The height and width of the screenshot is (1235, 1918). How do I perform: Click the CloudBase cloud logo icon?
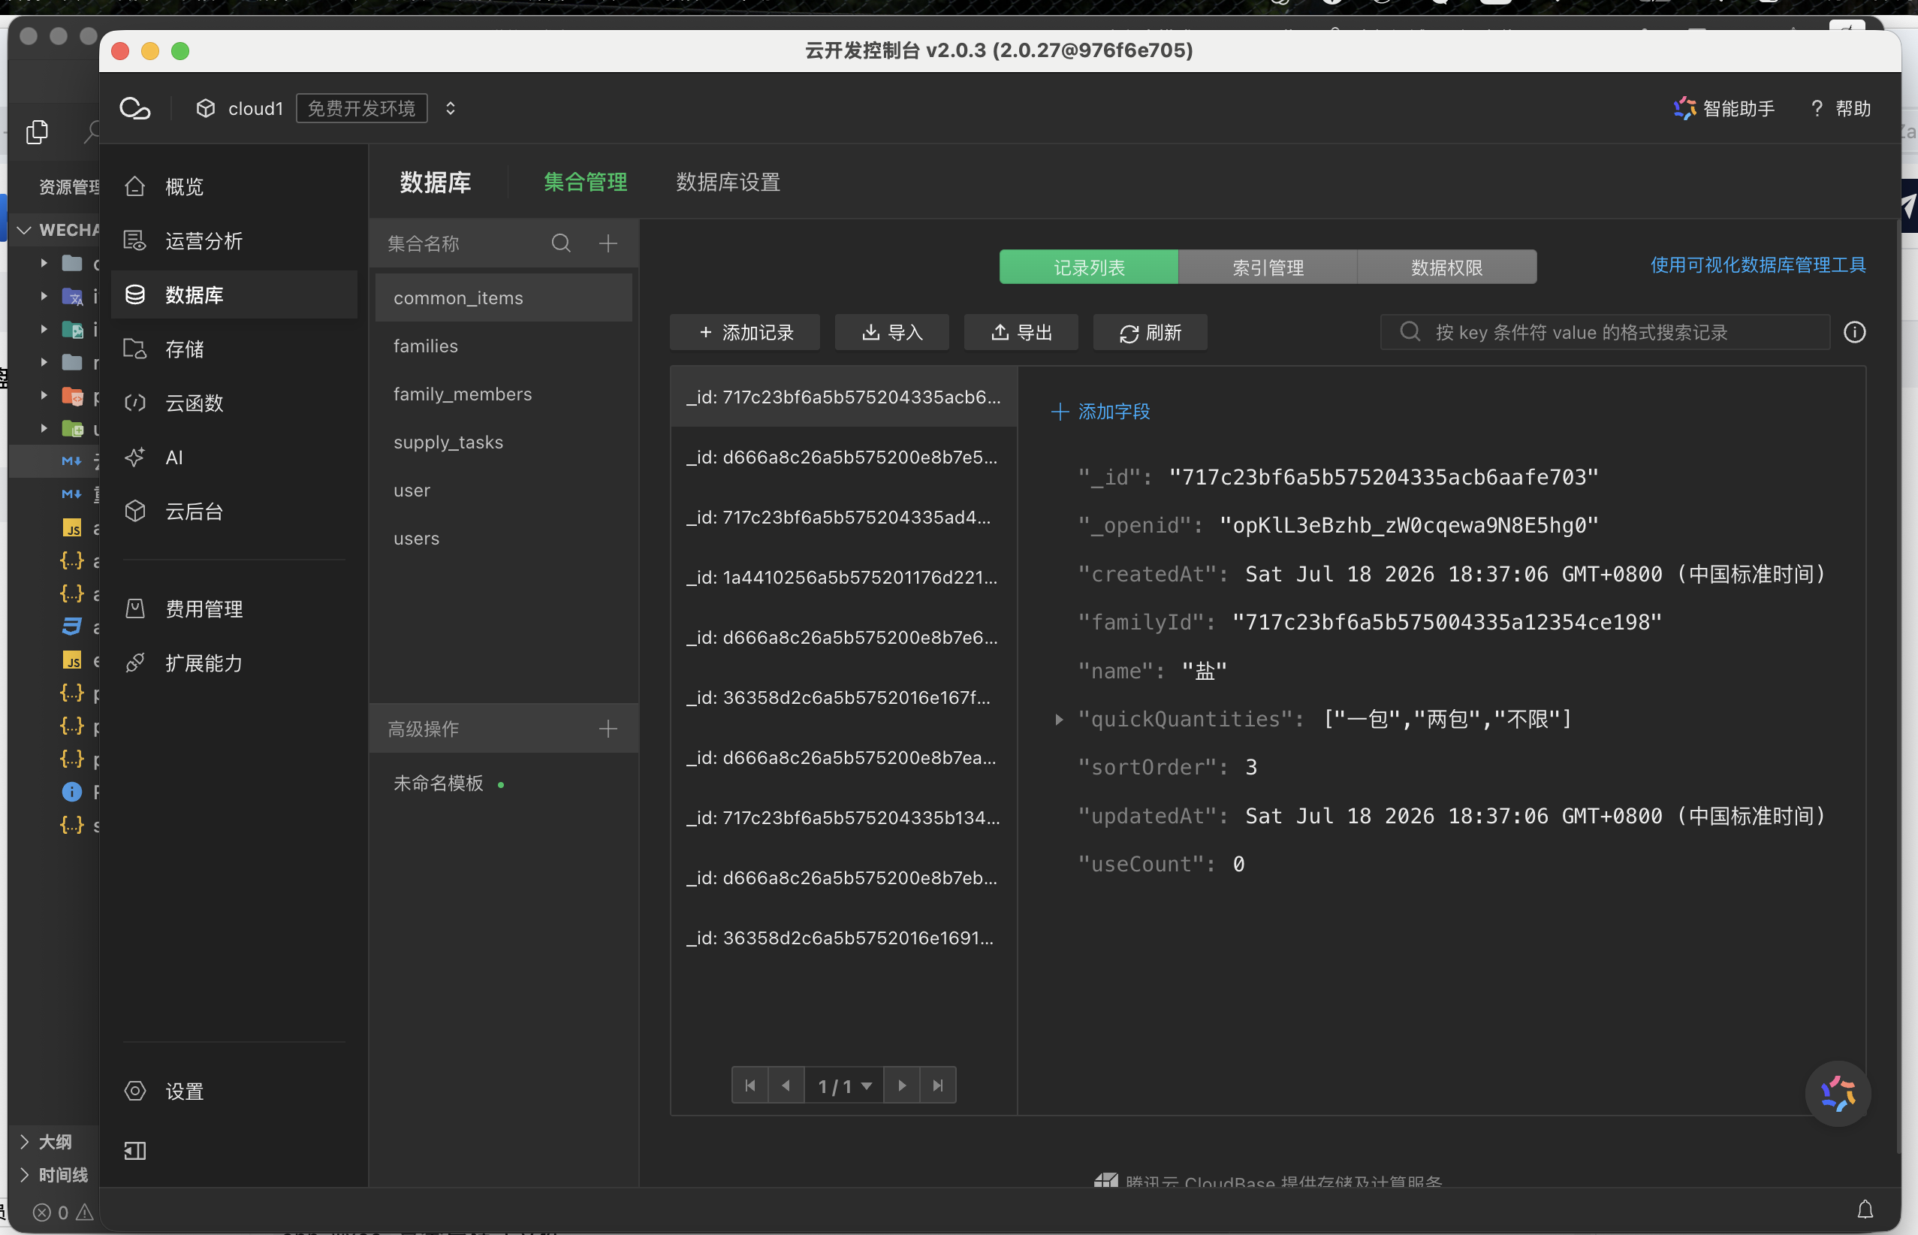(134, 108)
